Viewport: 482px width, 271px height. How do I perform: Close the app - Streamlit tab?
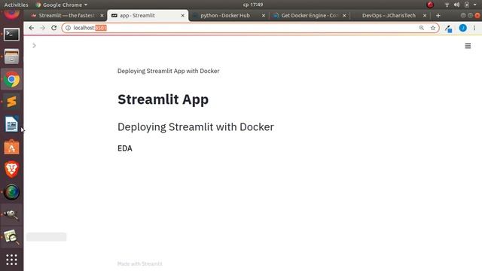click(x=182, y=15)
